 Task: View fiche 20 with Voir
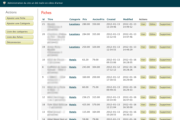(x=143, y=34)
